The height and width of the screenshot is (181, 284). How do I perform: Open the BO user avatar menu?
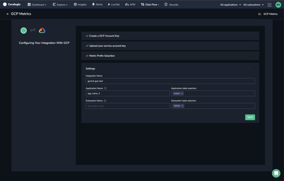(278, 5)
